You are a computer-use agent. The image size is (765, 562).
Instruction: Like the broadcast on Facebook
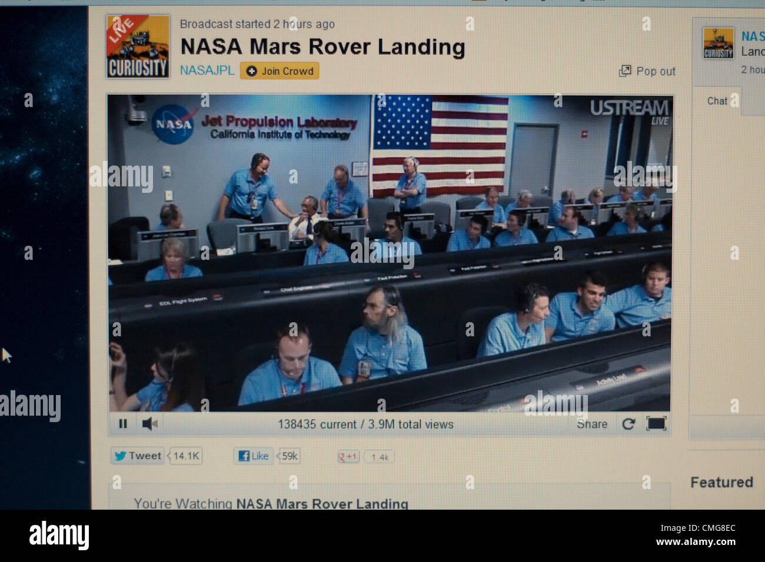254,456
